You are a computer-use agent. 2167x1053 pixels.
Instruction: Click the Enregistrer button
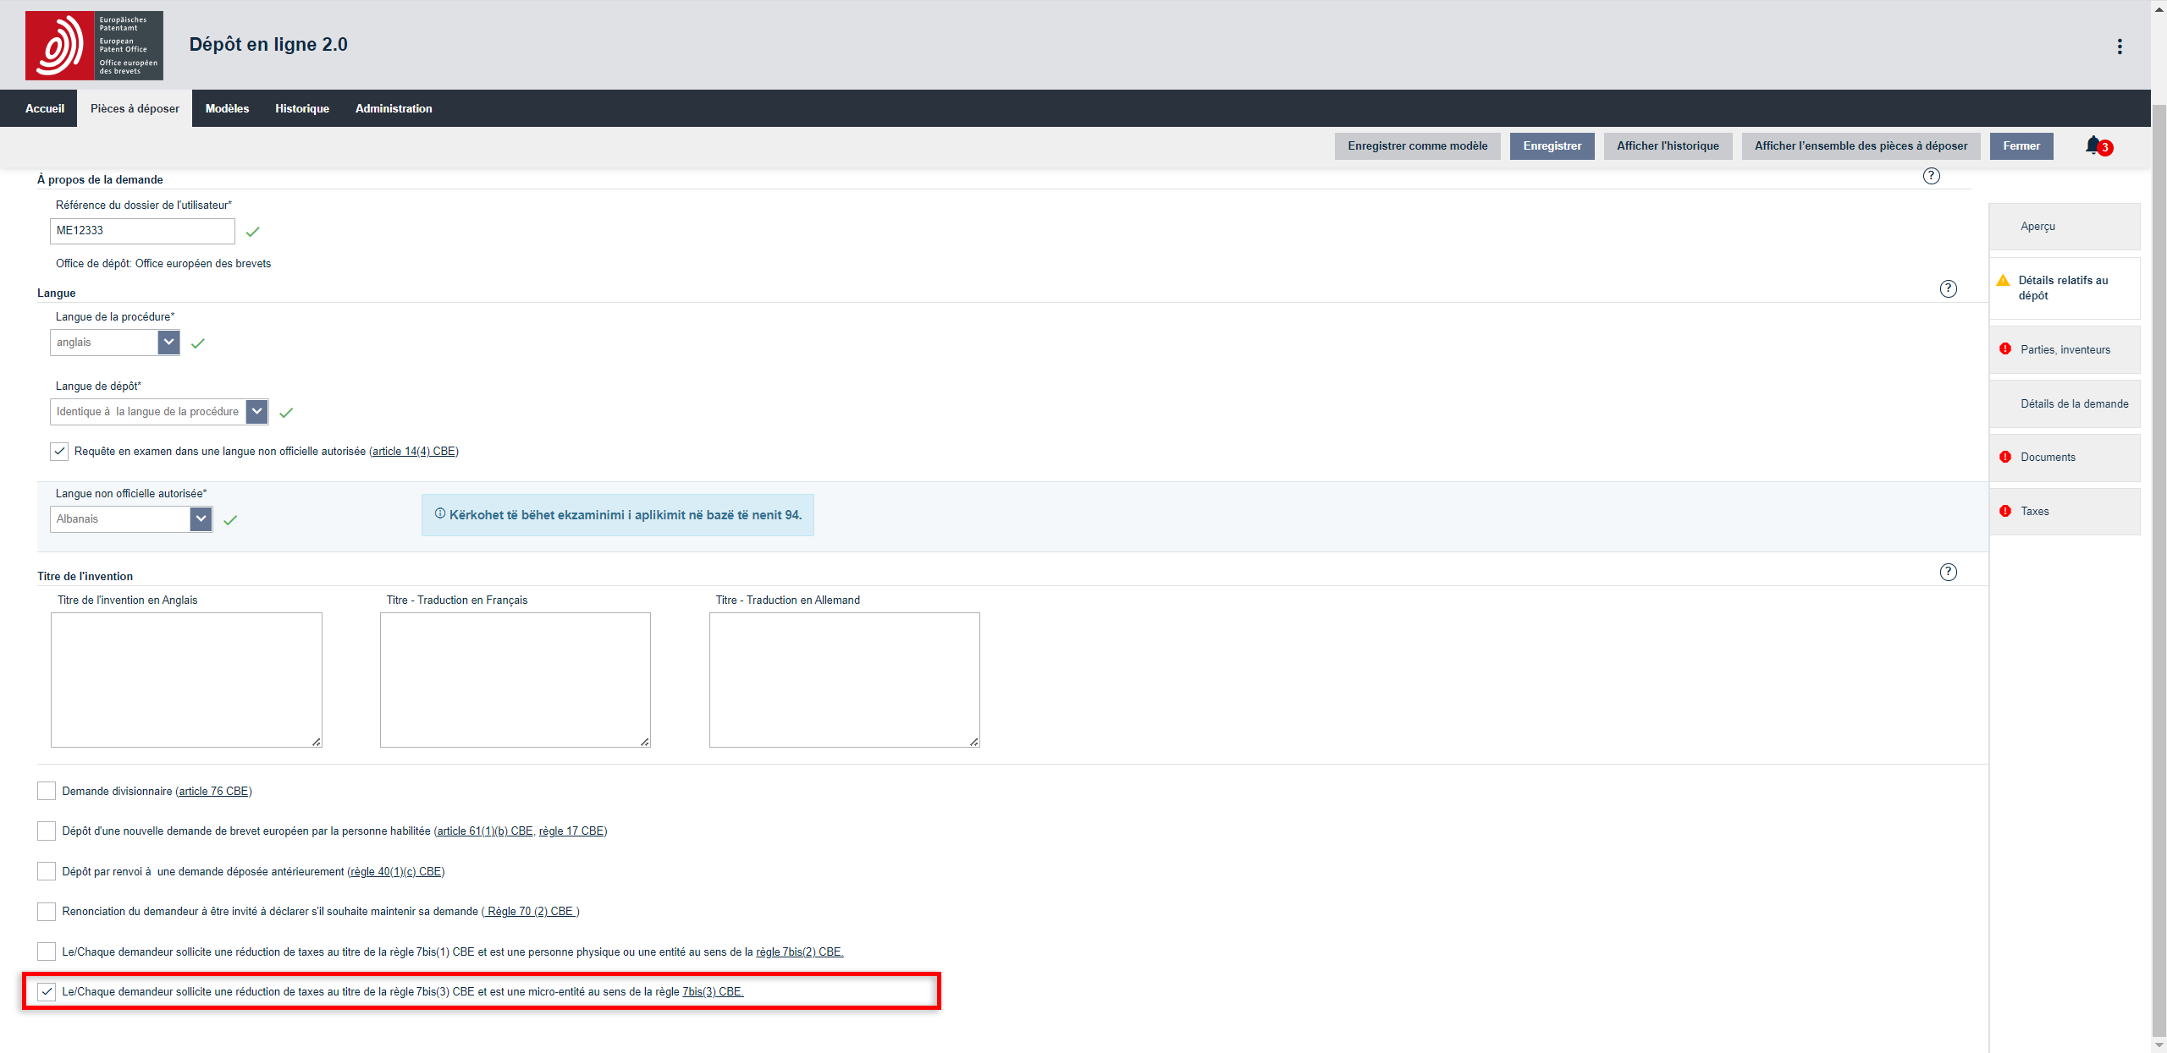click(x=1552, y=145)
